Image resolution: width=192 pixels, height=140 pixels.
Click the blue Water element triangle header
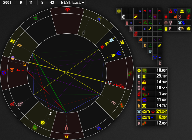(x=175, y=11)
